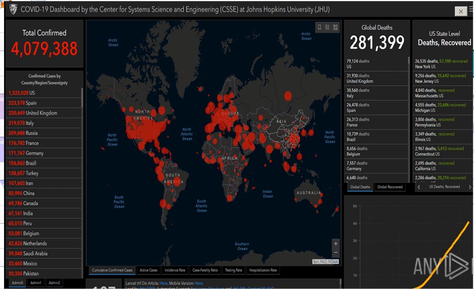Click the Johns Hopkins shield logo

pos(13,9)
